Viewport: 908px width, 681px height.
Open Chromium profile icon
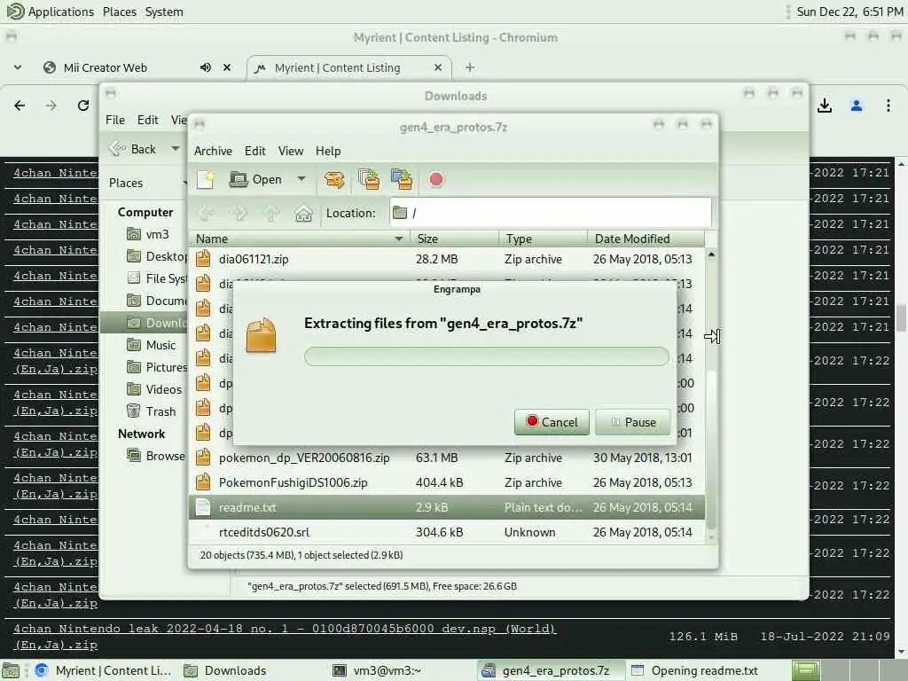point(857,106)
